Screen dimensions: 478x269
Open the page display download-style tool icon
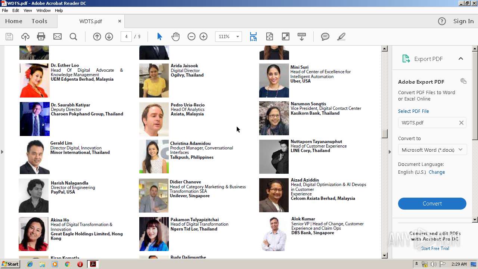[302, 37]
